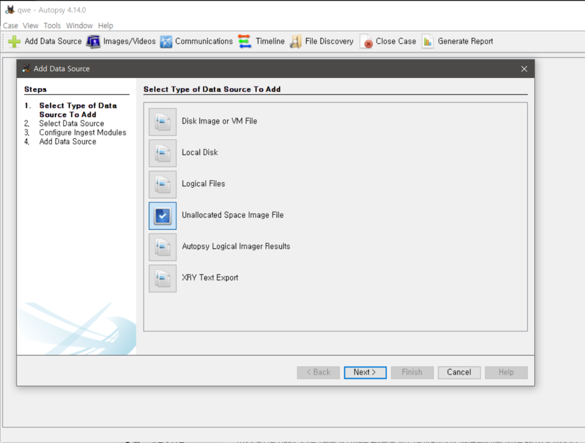Click the Autopsy logo in the dialog title
The image size is (585, 443).
26,69
